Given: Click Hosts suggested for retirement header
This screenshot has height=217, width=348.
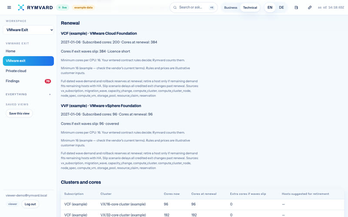Looking at the screenshot, I should tap(305, 194).
